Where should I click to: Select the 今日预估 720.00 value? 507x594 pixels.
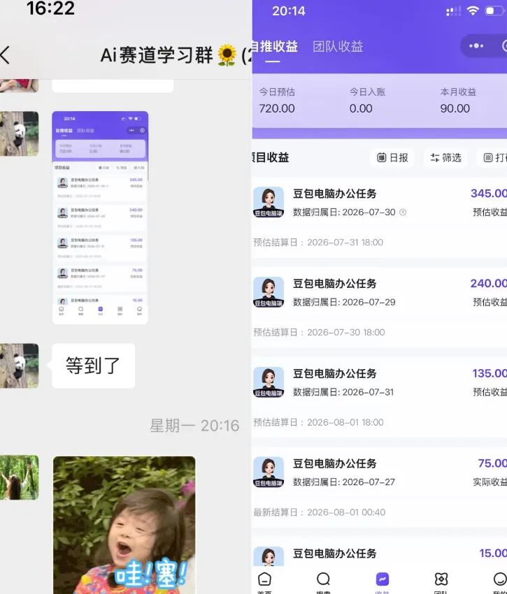point(277,109)
